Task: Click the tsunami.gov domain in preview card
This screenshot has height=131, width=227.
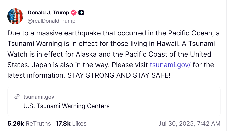Action: [x=39, y=97]
